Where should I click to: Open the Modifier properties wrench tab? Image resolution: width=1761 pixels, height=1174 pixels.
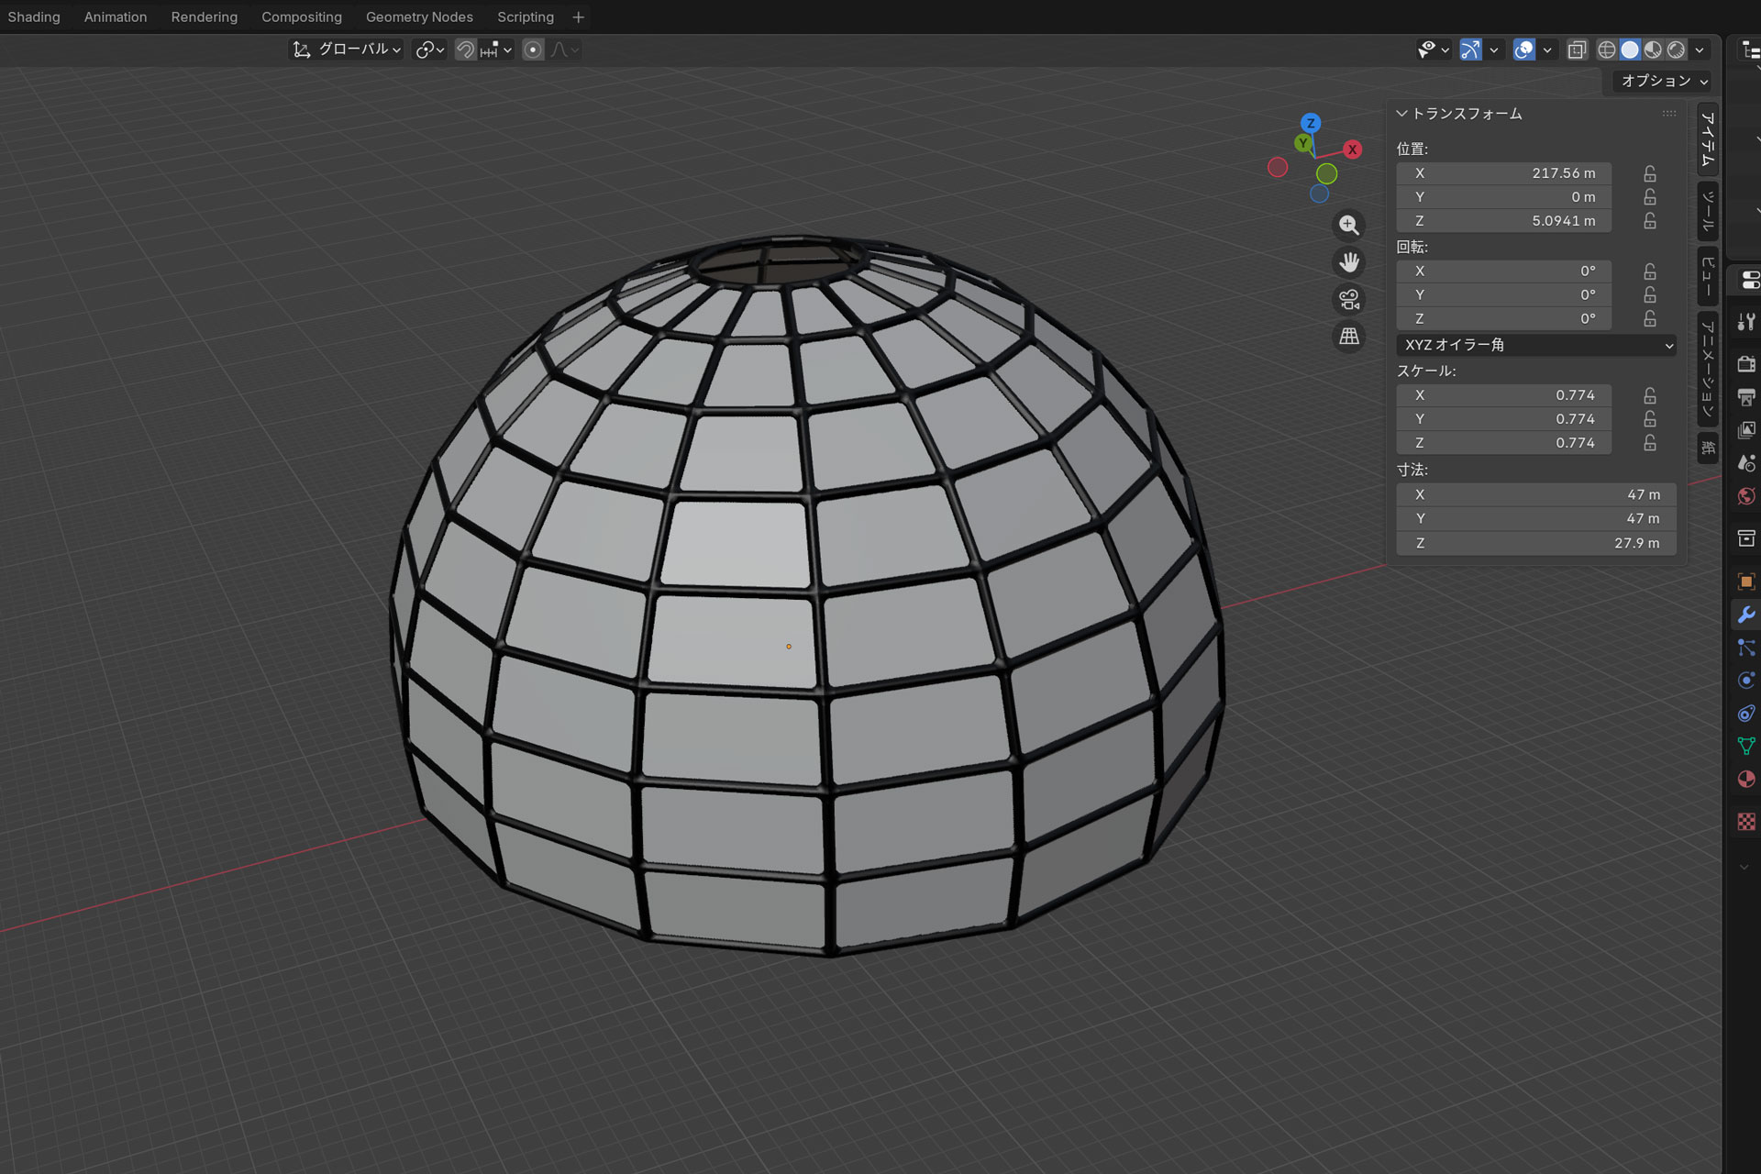pos(1745,615)
